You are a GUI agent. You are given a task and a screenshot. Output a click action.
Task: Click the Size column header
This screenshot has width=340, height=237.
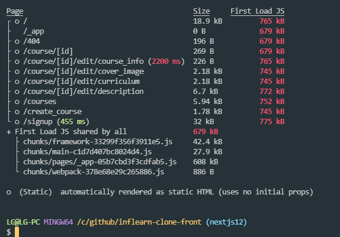201,11
